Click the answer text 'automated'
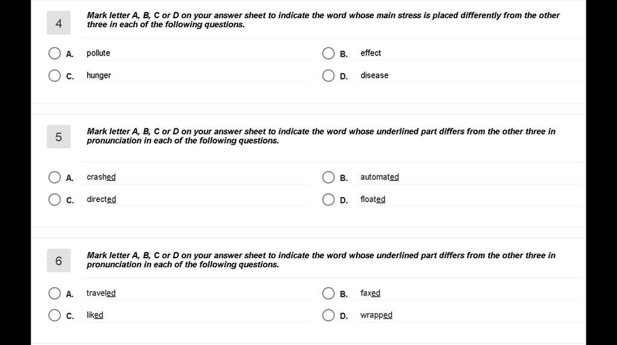 click(x=380, y=177)
